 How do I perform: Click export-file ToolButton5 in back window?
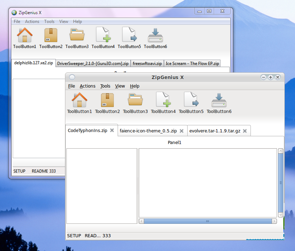pos(129,38)
